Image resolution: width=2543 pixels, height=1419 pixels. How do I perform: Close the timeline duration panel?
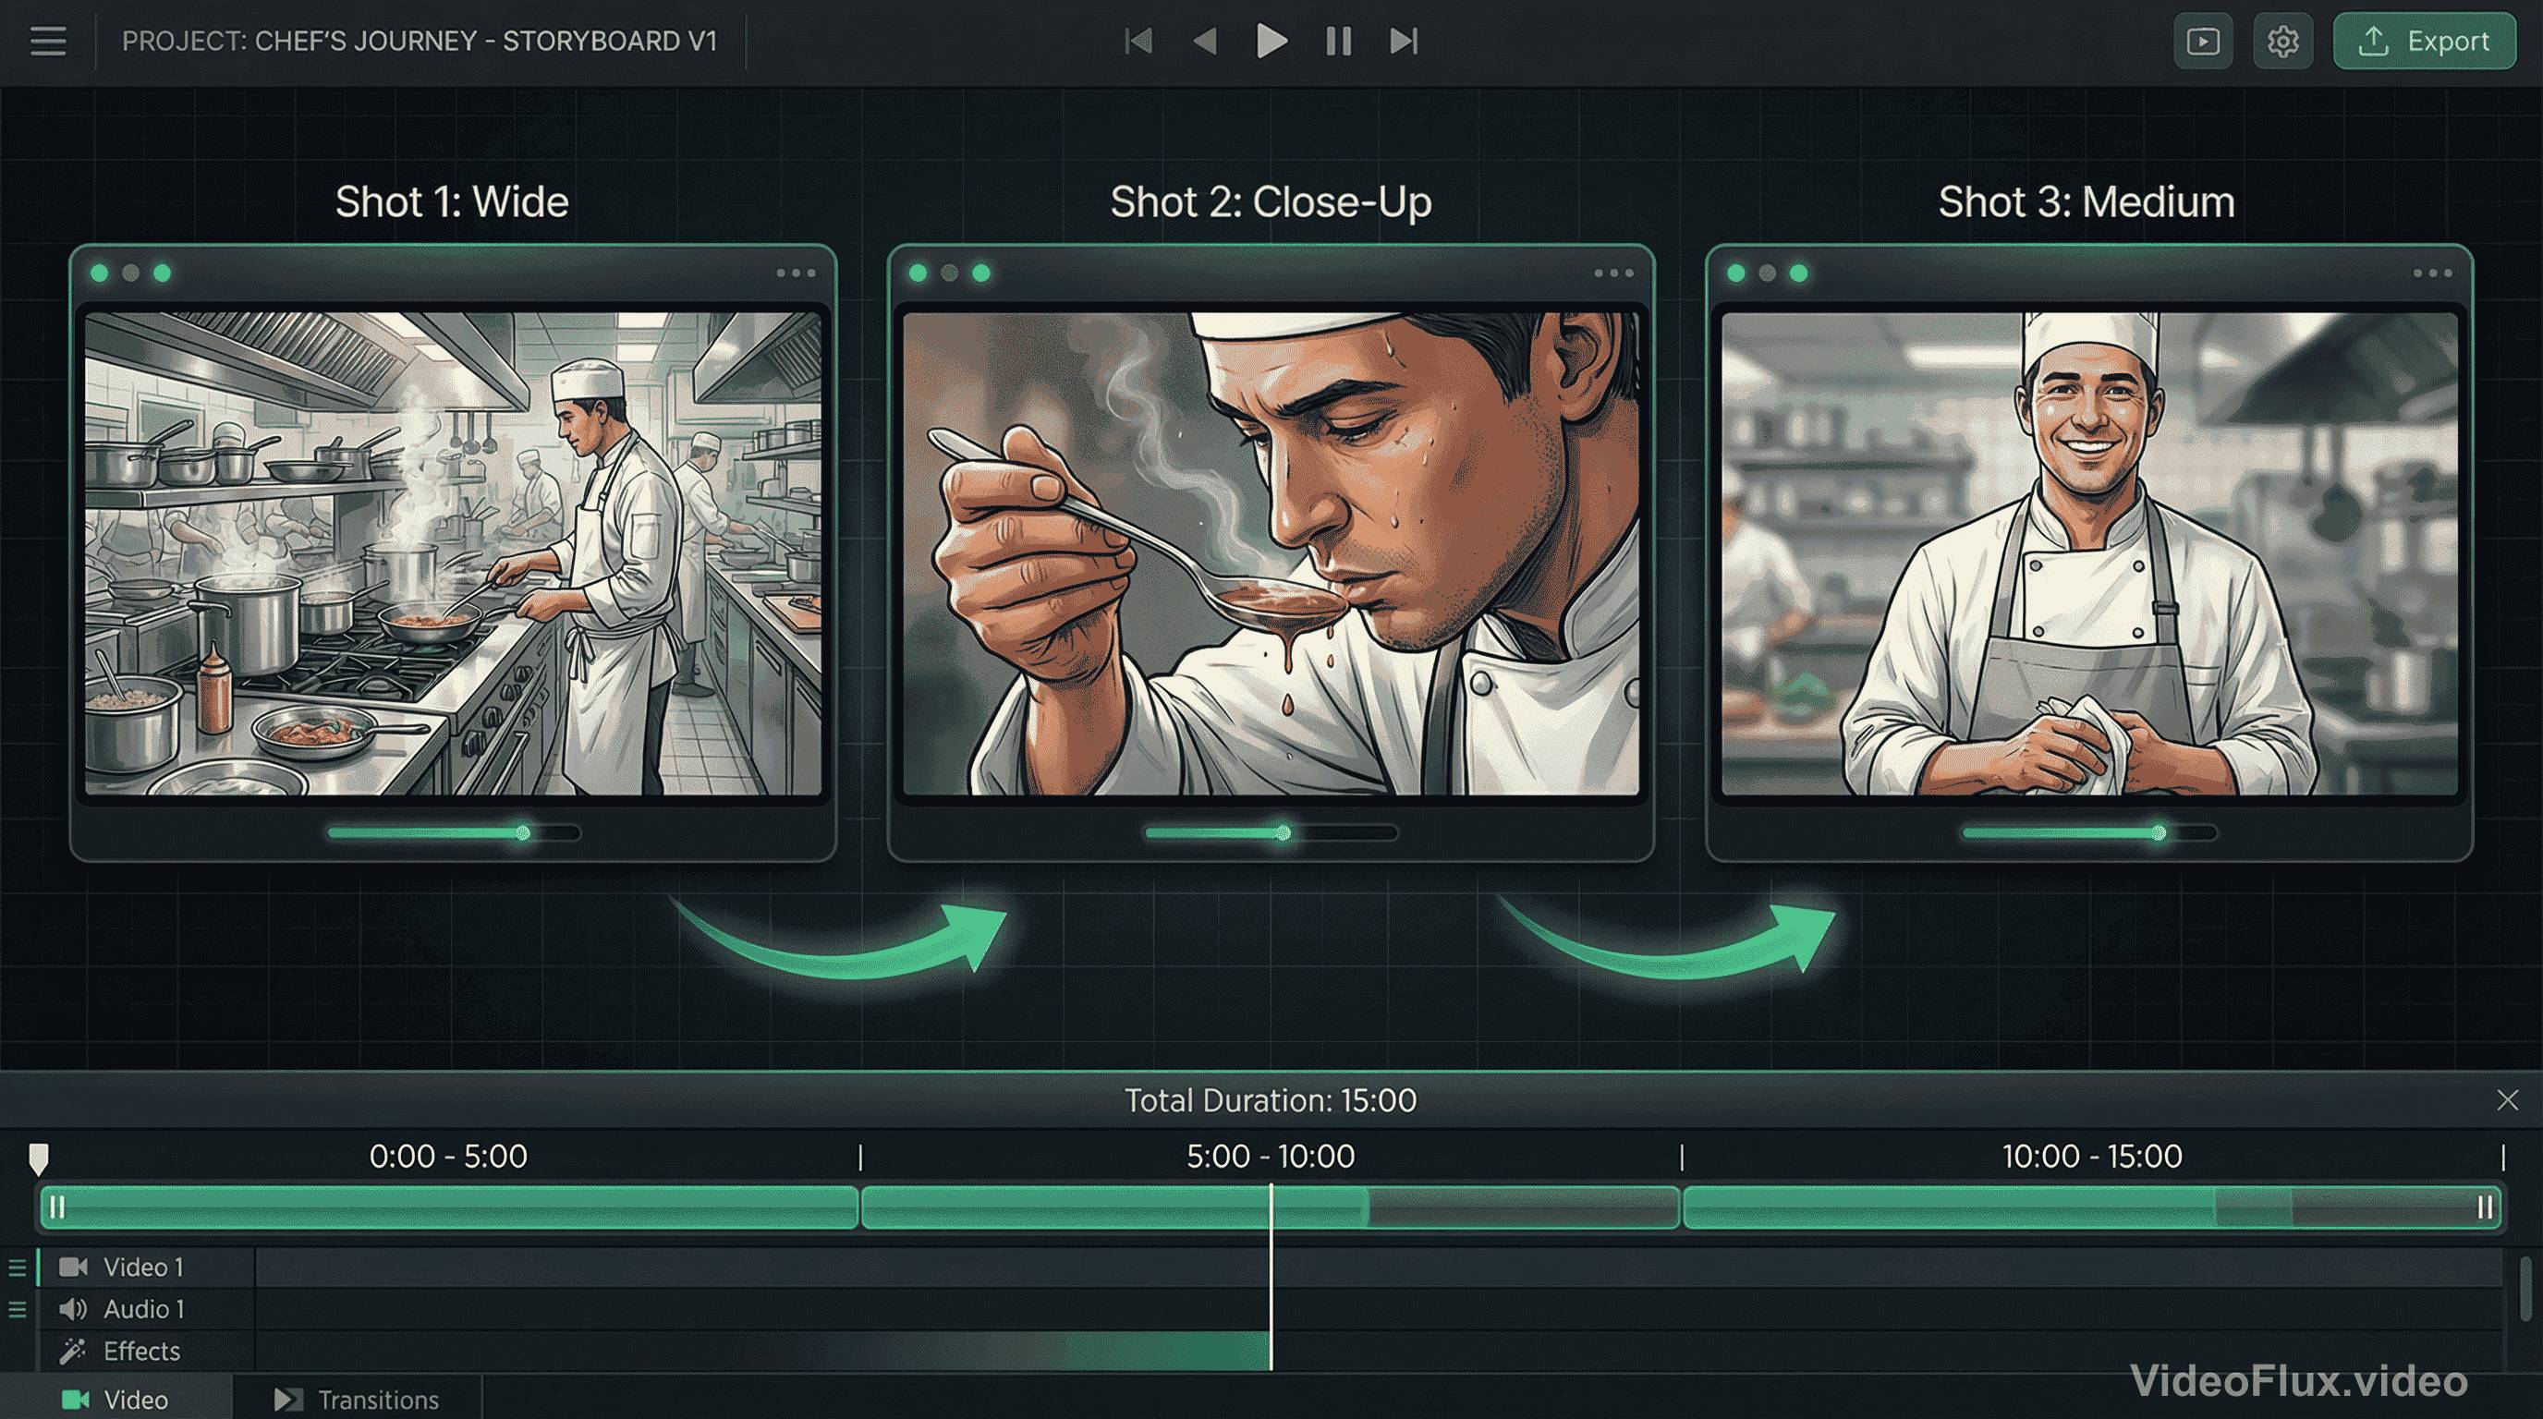pos(2508,1100)
